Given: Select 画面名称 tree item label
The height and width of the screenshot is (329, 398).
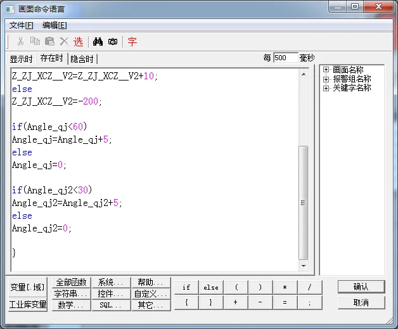Looking at the screenshot, I should 348,70.
